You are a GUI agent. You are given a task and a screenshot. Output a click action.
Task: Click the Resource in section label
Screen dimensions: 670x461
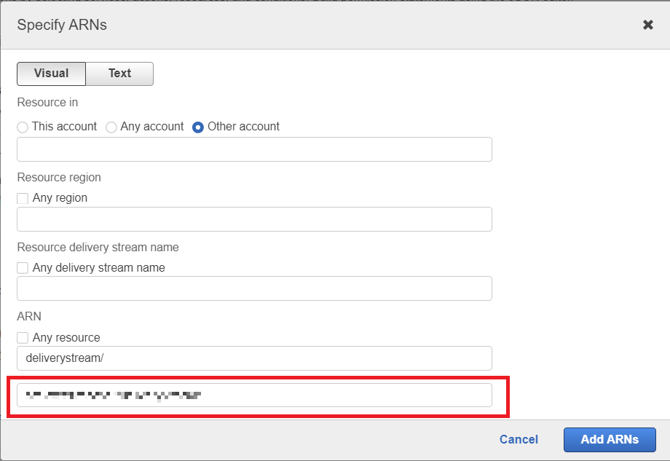[47, 103]
